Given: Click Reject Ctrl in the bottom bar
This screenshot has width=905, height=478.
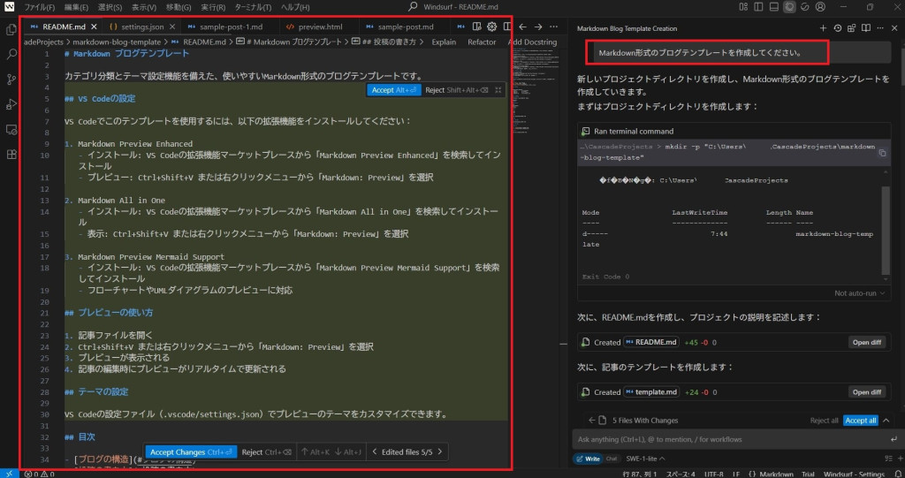Looking at the screenshot, I should (x=266, y=452).
